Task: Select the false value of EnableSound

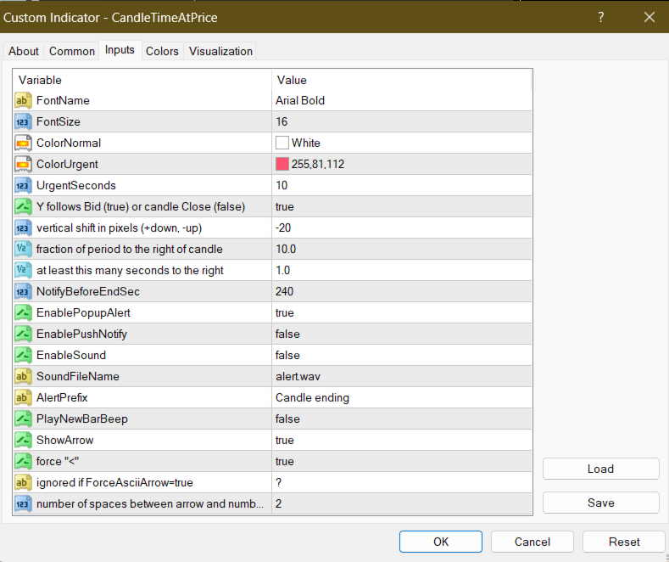Action: click(x=287, y=355)
